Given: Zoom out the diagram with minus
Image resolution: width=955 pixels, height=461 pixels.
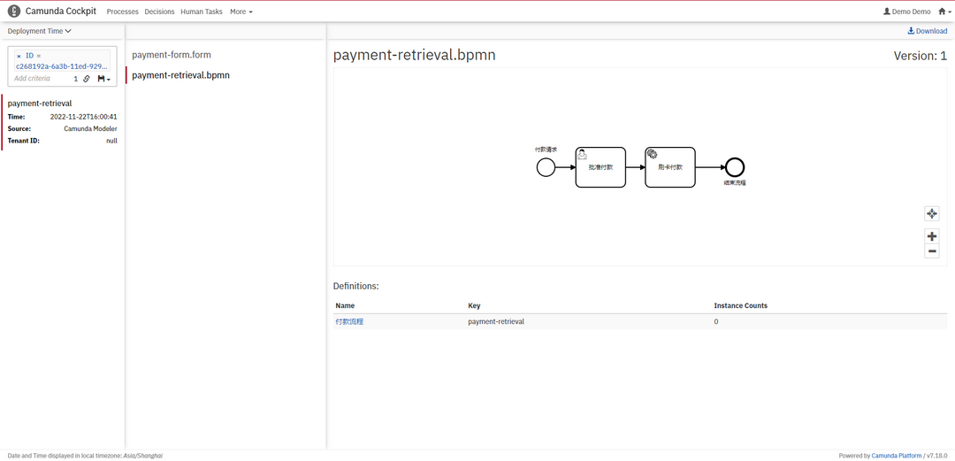Looking at the screenshot, I should point(931,251).
